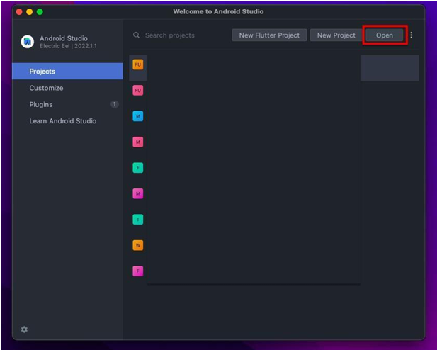437x350 pixels.
Task: Open settings gear at bottom left
Action: click(24, 329)
